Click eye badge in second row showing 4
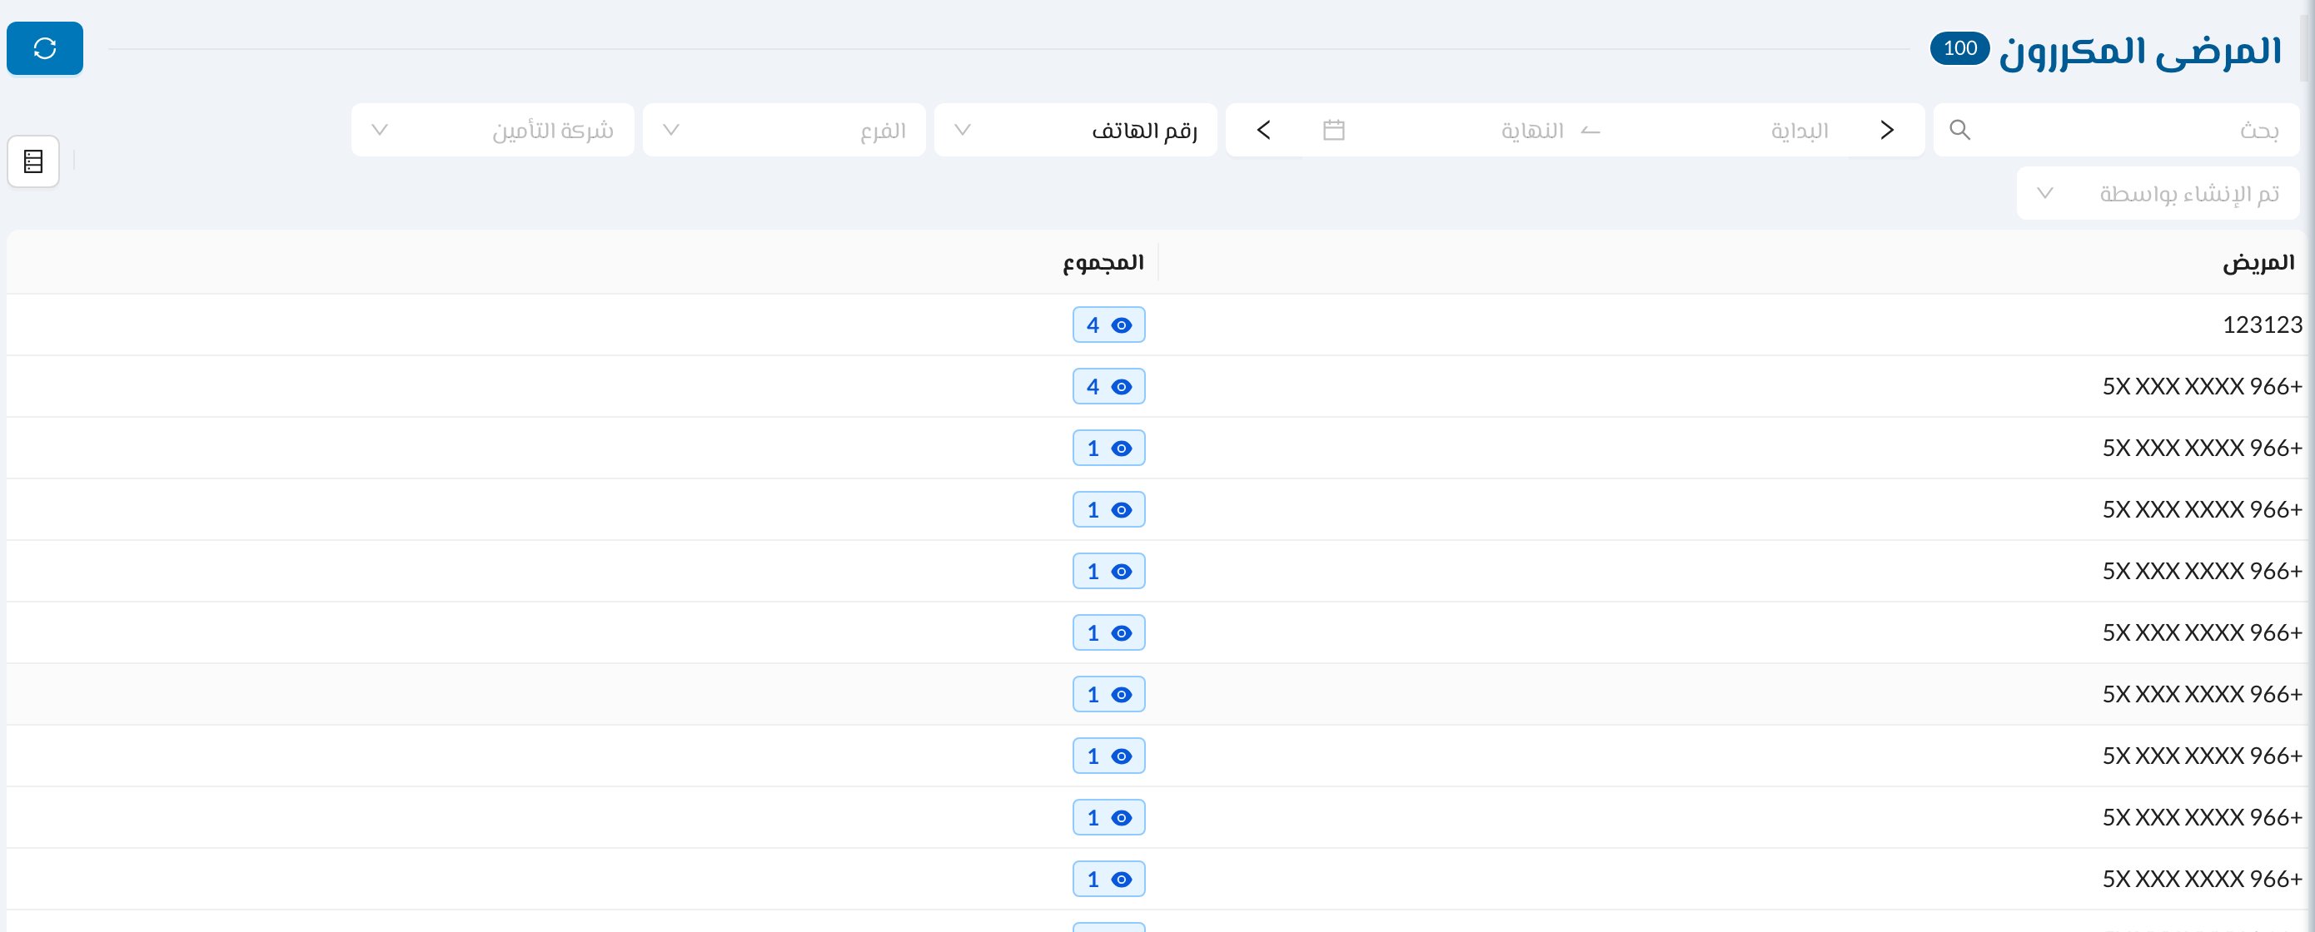This screenshot has width=2315, height=932. 1108,387
